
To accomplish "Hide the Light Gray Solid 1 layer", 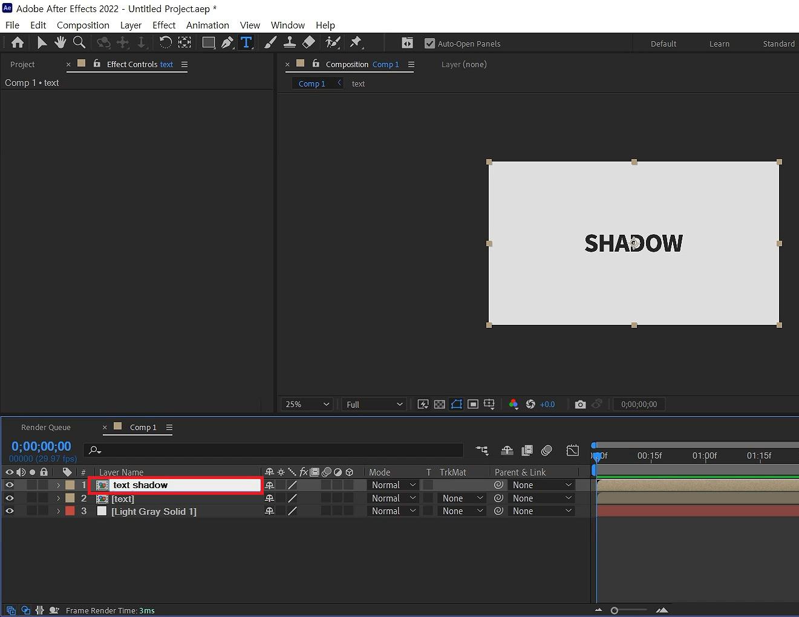I will click(x=9, y=511).
